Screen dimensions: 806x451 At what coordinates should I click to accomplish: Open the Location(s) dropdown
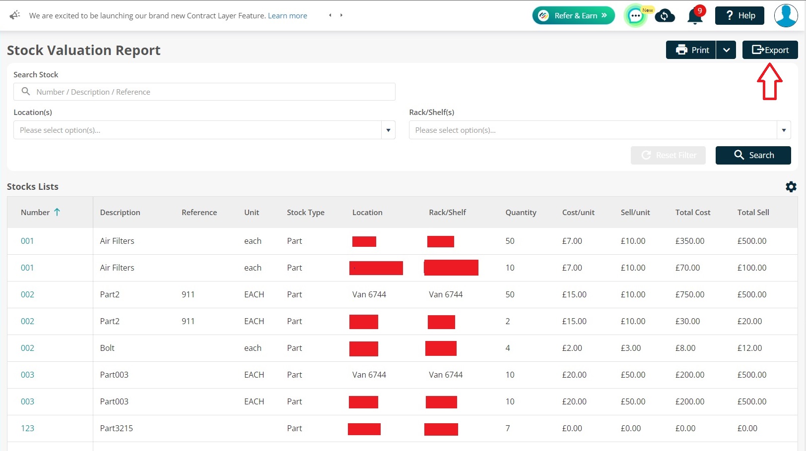click(204, 130)
